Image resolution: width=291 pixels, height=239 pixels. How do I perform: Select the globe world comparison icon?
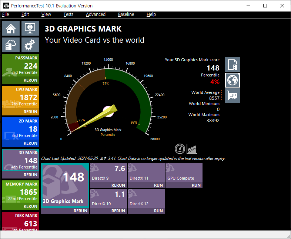tap(233, 80)
